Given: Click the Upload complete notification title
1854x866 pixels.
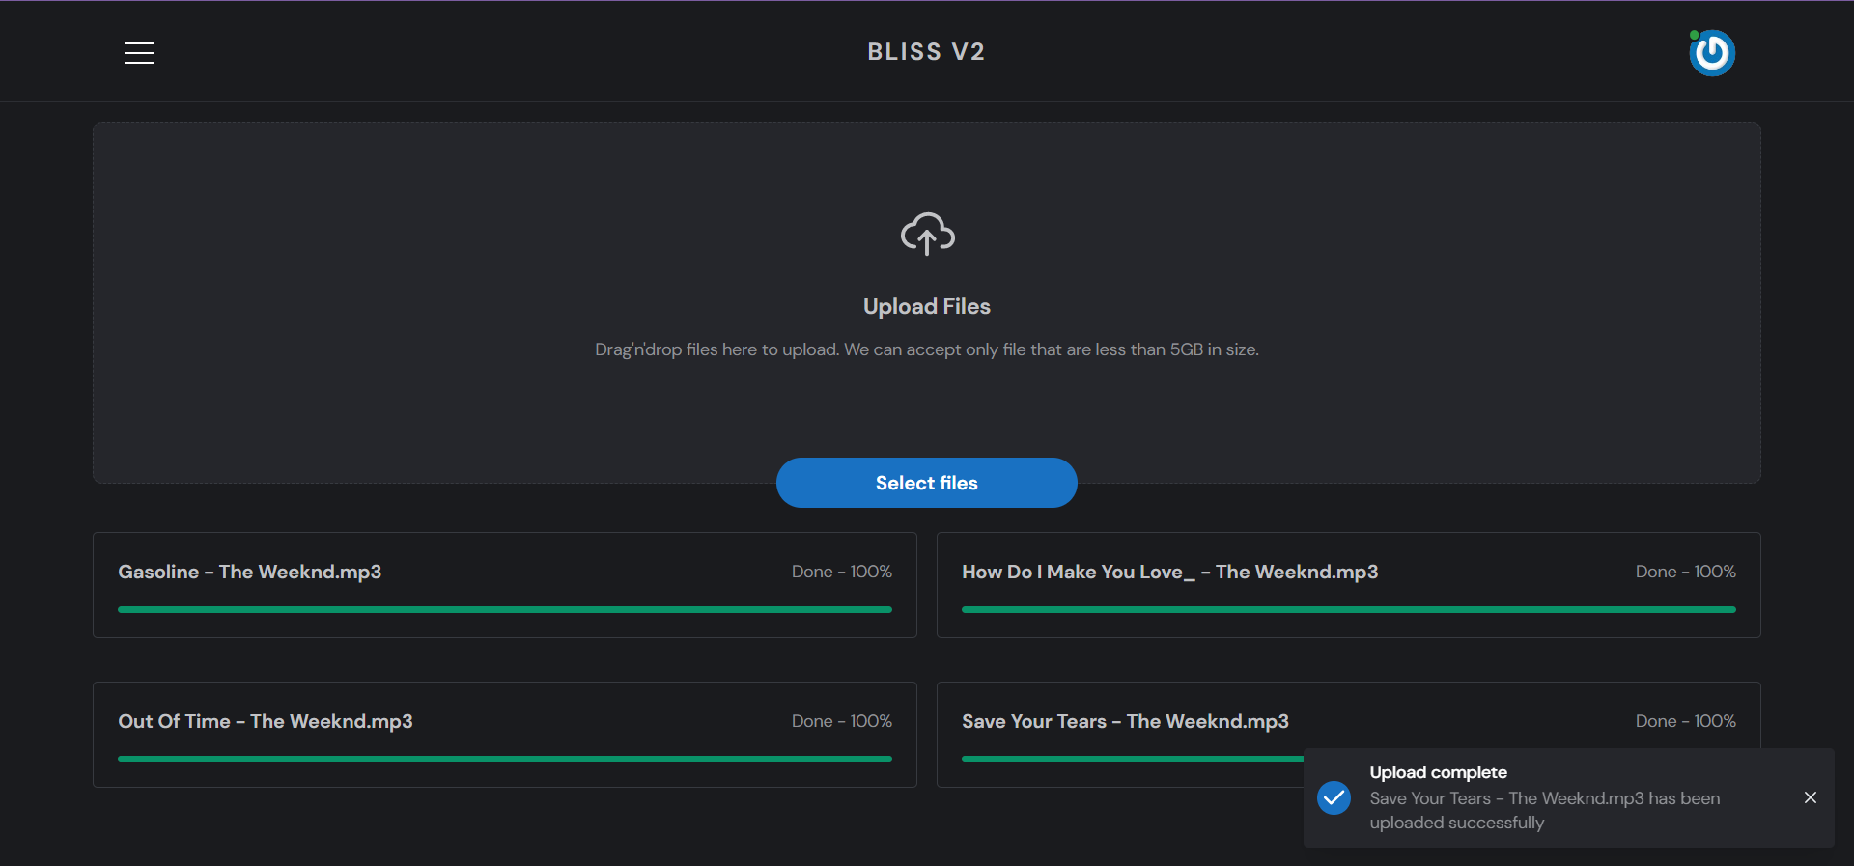Looking at the screenshot, I should (x=1438, y=772).
